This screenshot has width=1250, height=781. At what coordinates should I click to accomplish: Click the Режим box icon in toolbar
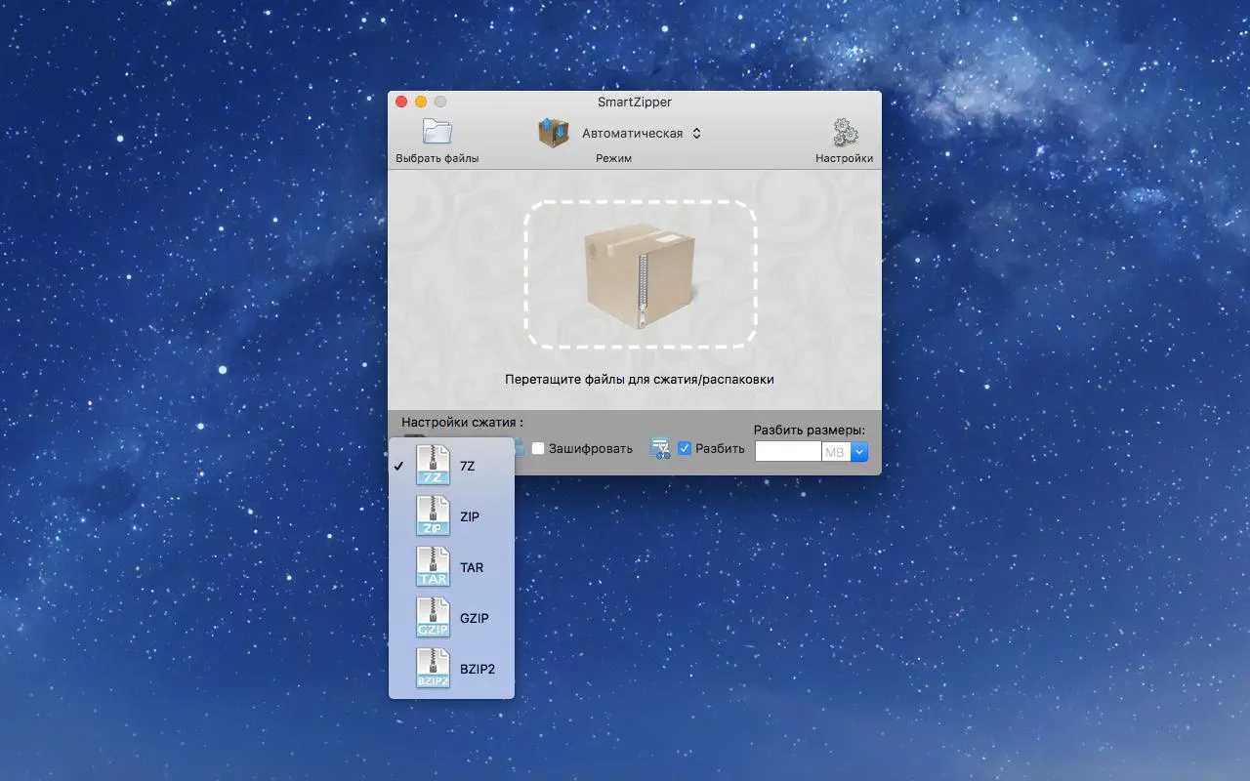(x=554, y=133)
